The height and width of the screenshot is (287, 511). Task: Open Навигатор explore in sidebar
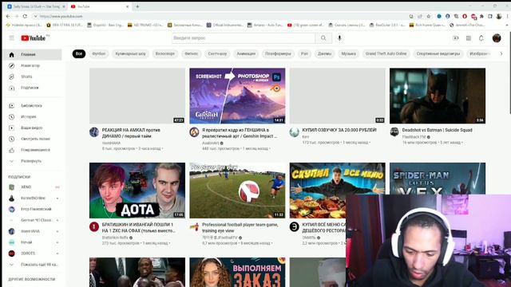click(32, 65)
